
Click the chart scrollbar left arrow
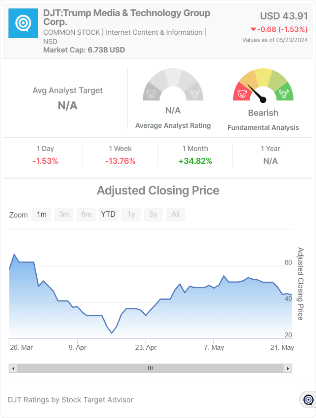coord(13,368)
